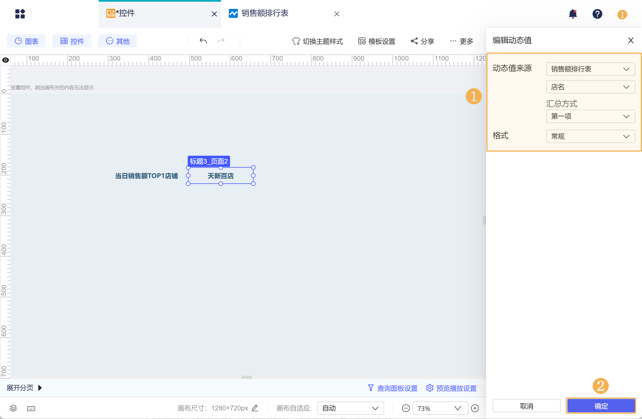Open the layers icon in bottom-left
Screen dimensions: 642x419
click(13, 408)
